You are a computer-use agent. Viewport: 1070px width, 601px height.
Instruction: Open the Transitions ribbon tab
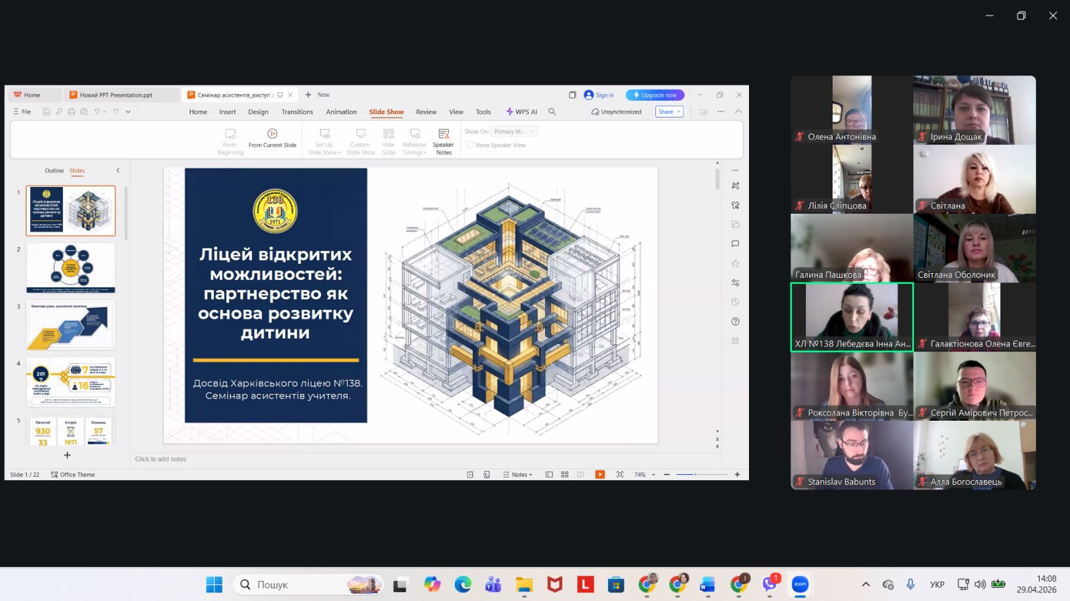point(297,112)
